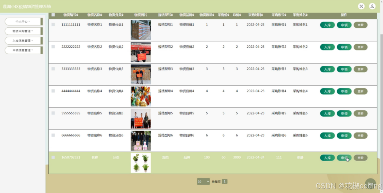Open the 物资名称2 red truck thumbnail
383x193 pixels.
tap(141, 52)
